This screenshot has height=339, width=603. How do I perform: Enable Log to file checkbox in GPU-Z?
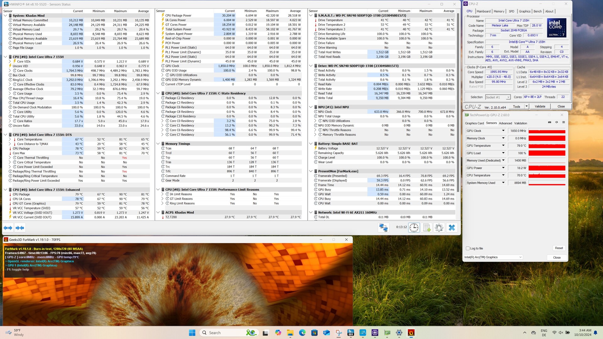(x=468, y=248)
